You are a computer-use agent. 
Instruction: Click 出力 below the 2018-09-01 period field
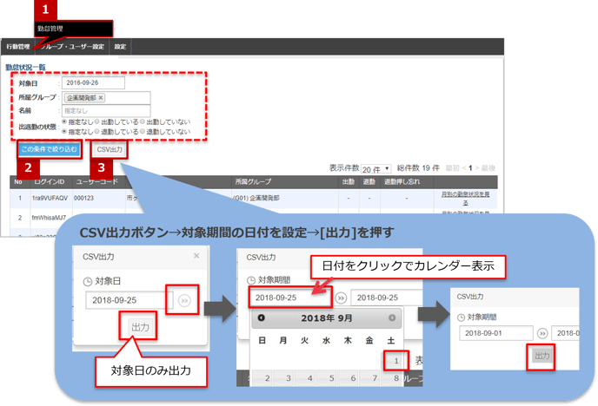click(542, 356)
